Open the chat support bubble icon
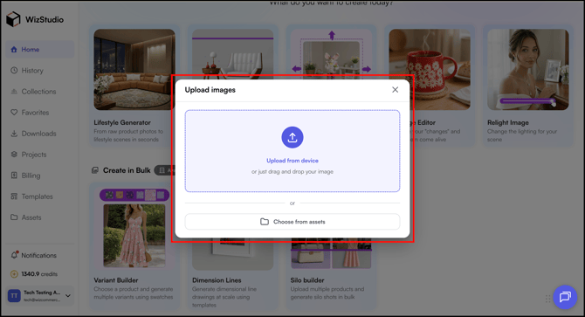 [565, 297]
